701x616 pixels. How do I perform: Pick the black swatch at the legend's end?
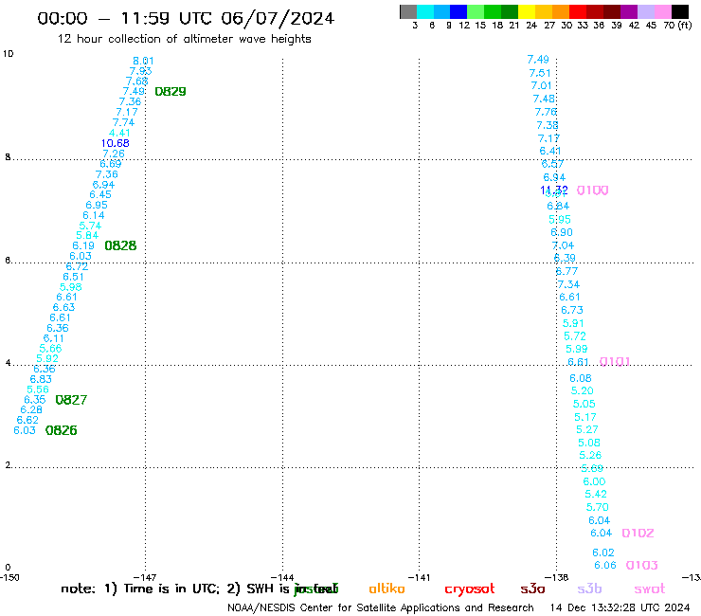[x=680, y=11]
